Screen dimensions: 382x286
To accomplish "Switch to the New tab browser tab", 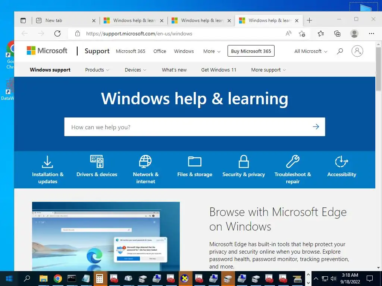I will point(66,20).
